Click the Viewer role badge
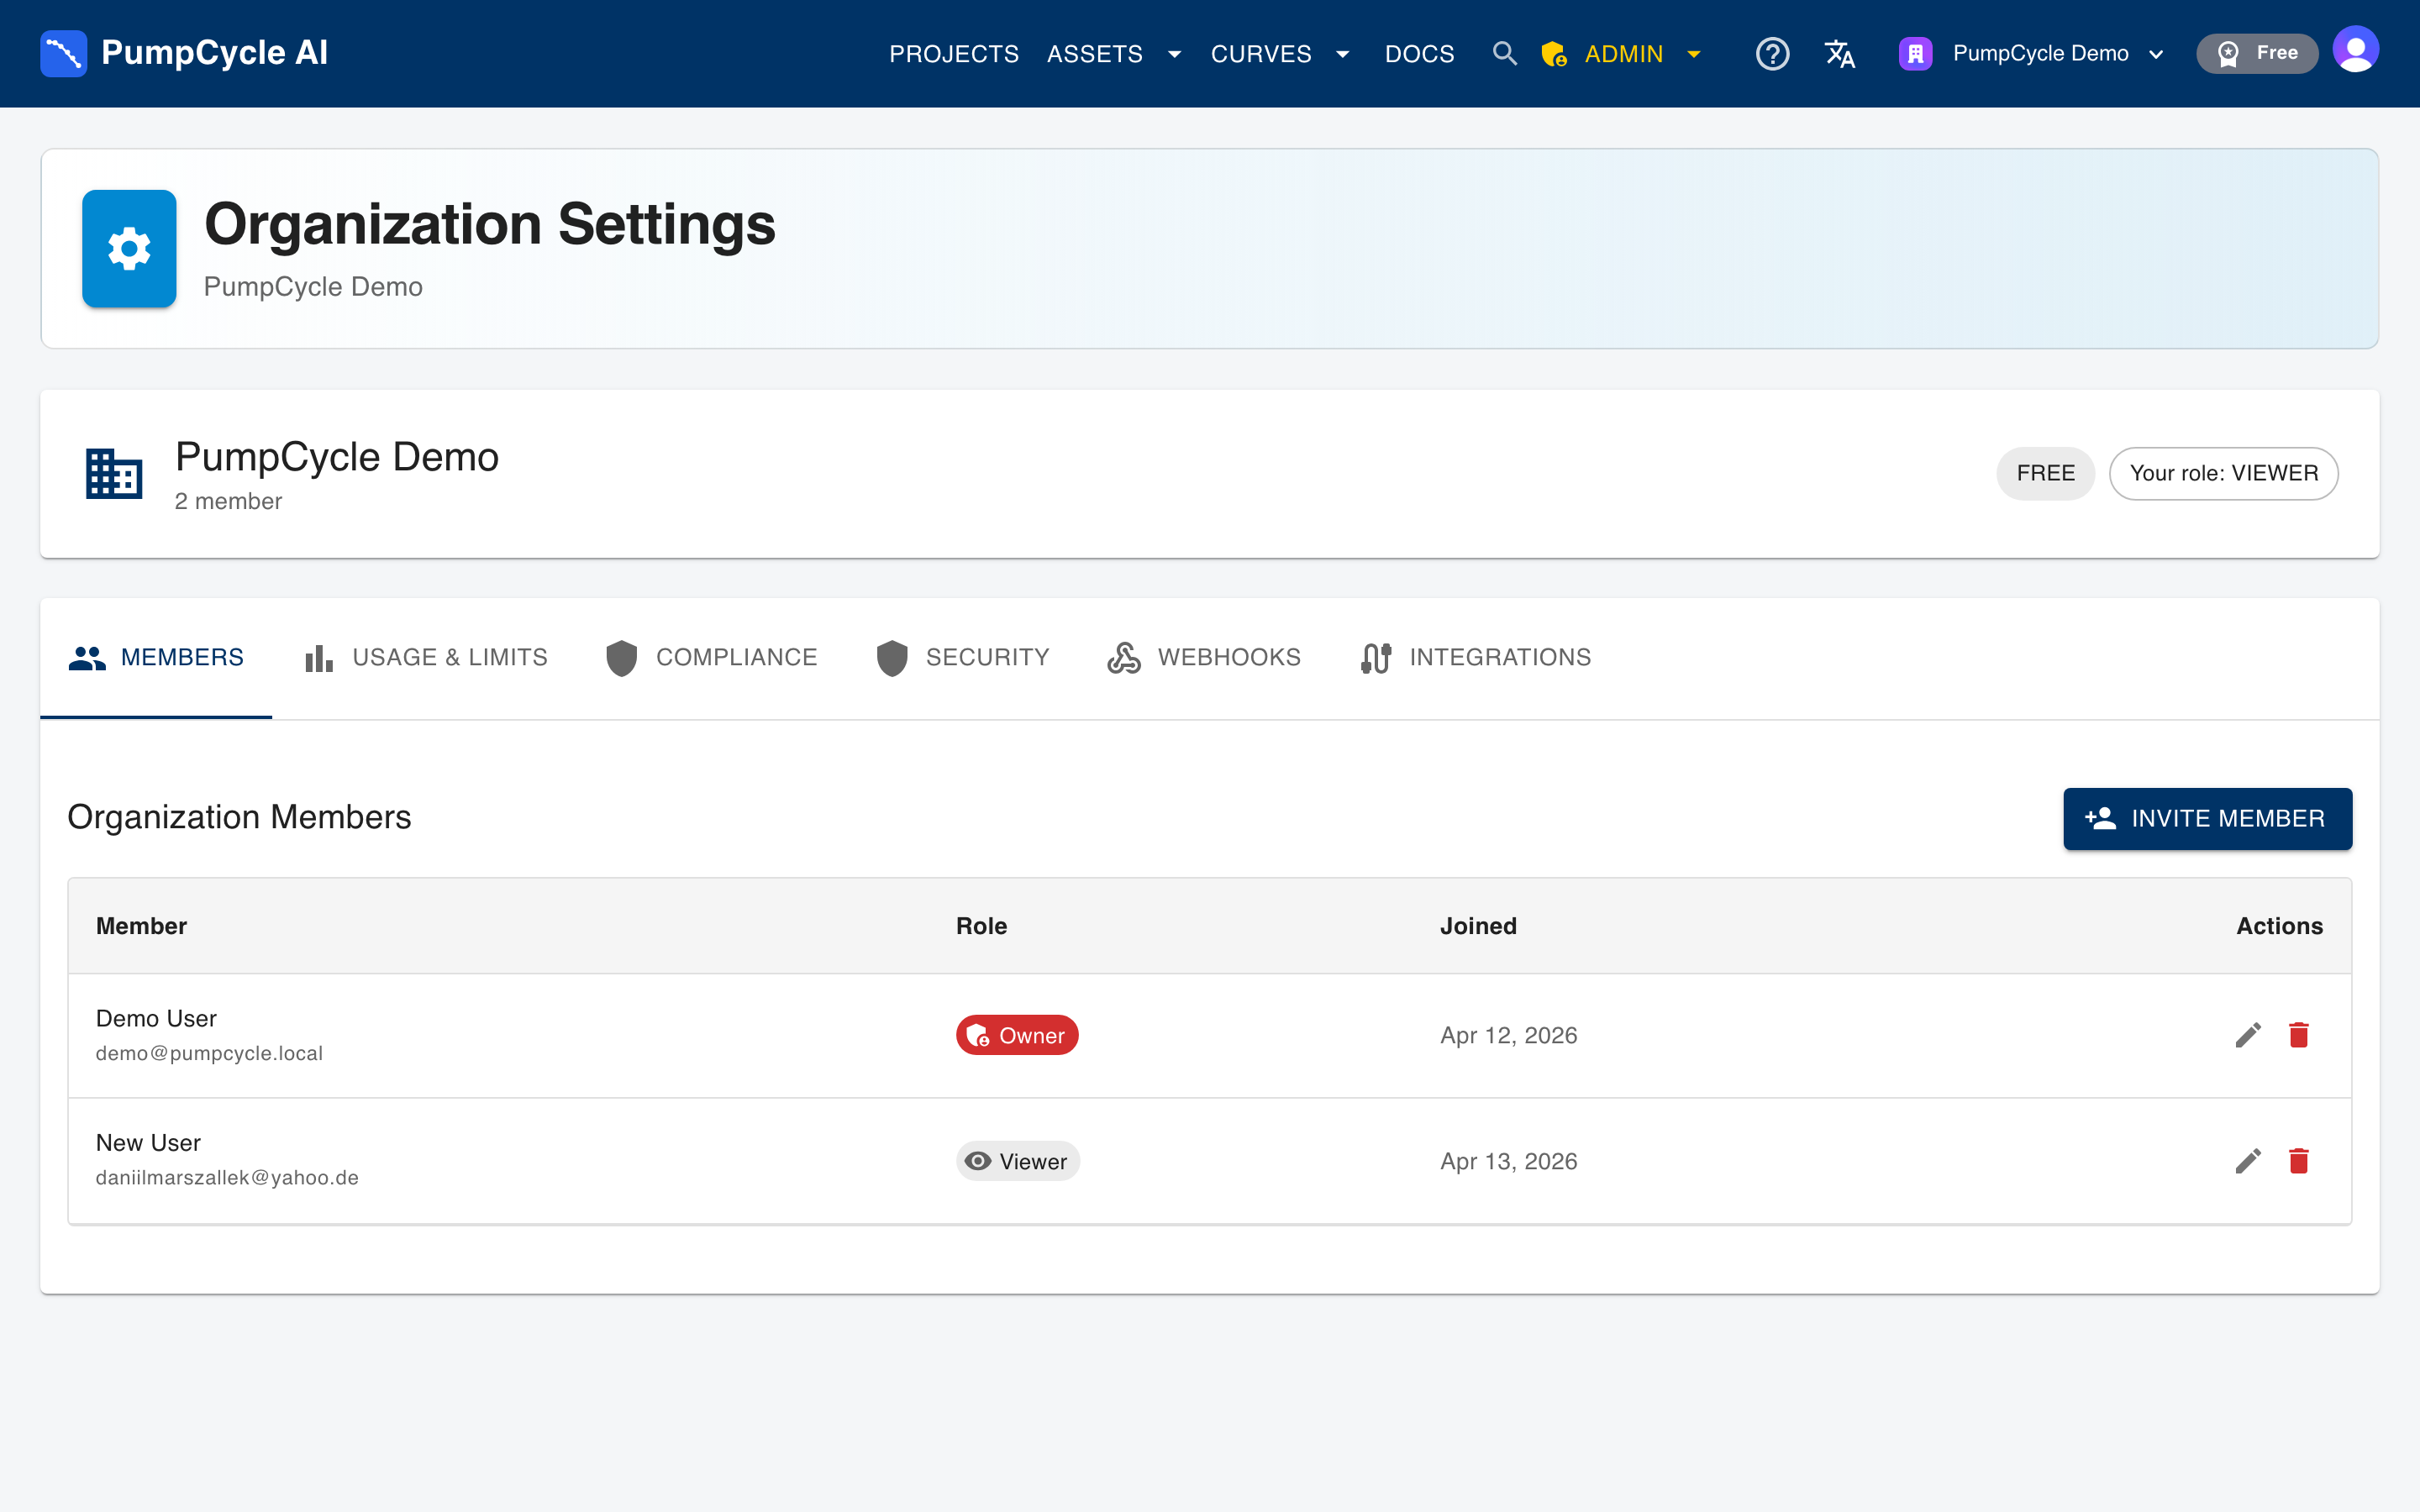 [x=1018, y=1161]
